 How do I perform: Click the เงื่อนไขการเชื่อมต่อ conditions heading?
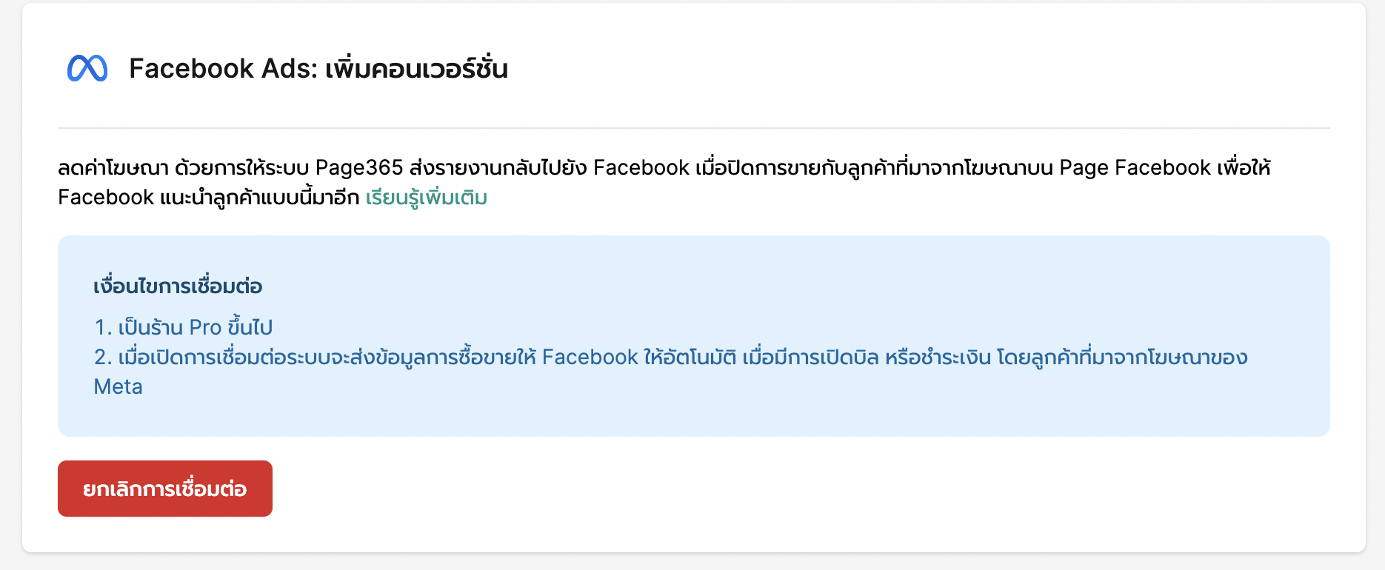pyautogui.click(x=178, y=286)
